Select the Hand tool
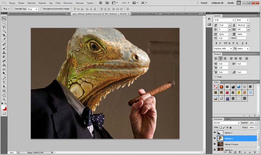 point(4,95)
